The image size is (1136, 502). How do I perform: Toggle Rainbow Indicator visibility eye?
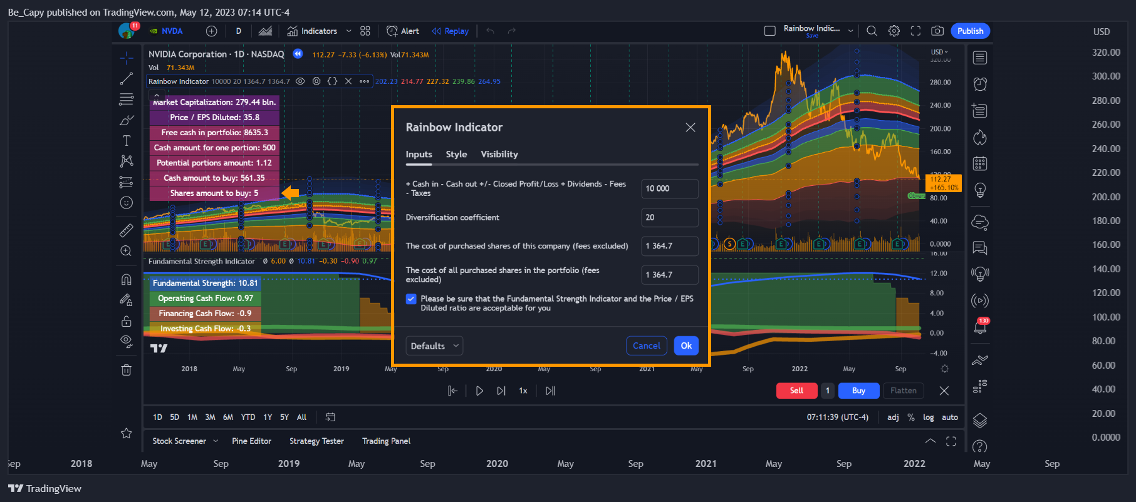pyautogui.click(x=300, y=81)
